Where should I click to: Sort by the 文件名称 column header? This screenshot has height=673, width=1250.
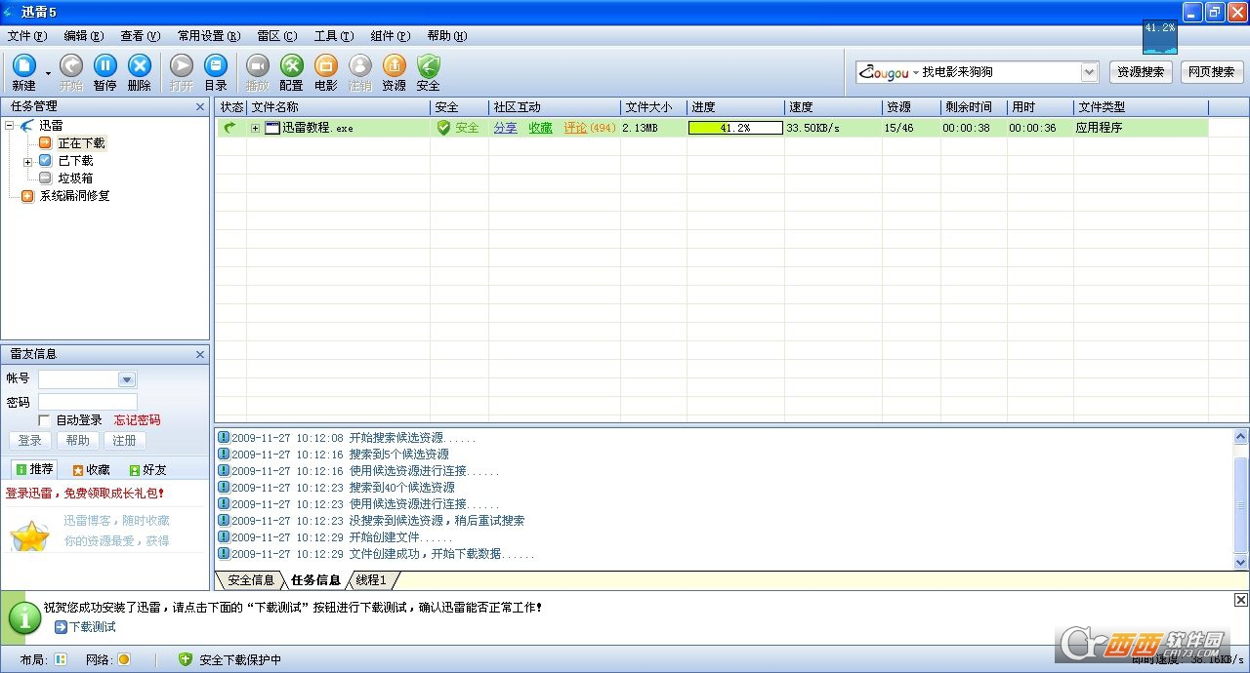[338, 107]
